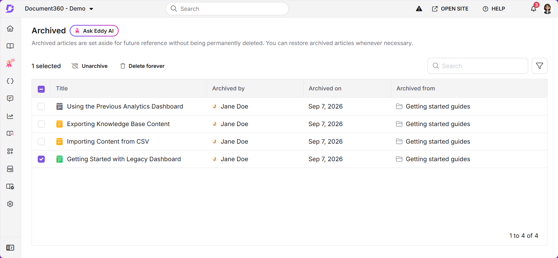Toggle the select-all checkbox in table header
The width and height of the screenshot is (558, 258).
(x=41, y=89)
